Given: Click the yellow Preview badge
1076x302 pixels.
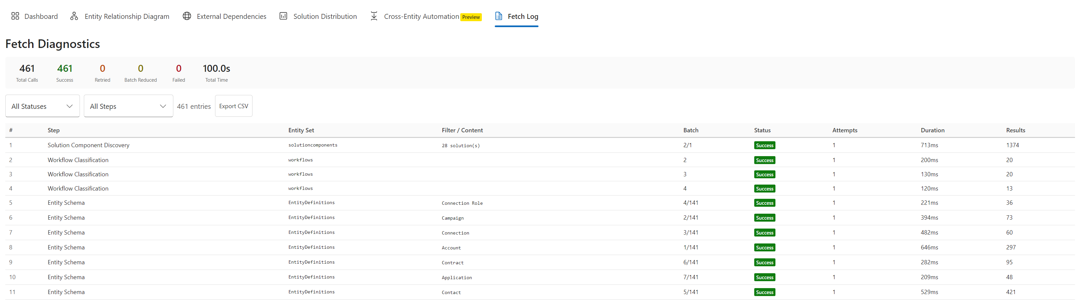Looking at the screenshot, I should 471,17.
